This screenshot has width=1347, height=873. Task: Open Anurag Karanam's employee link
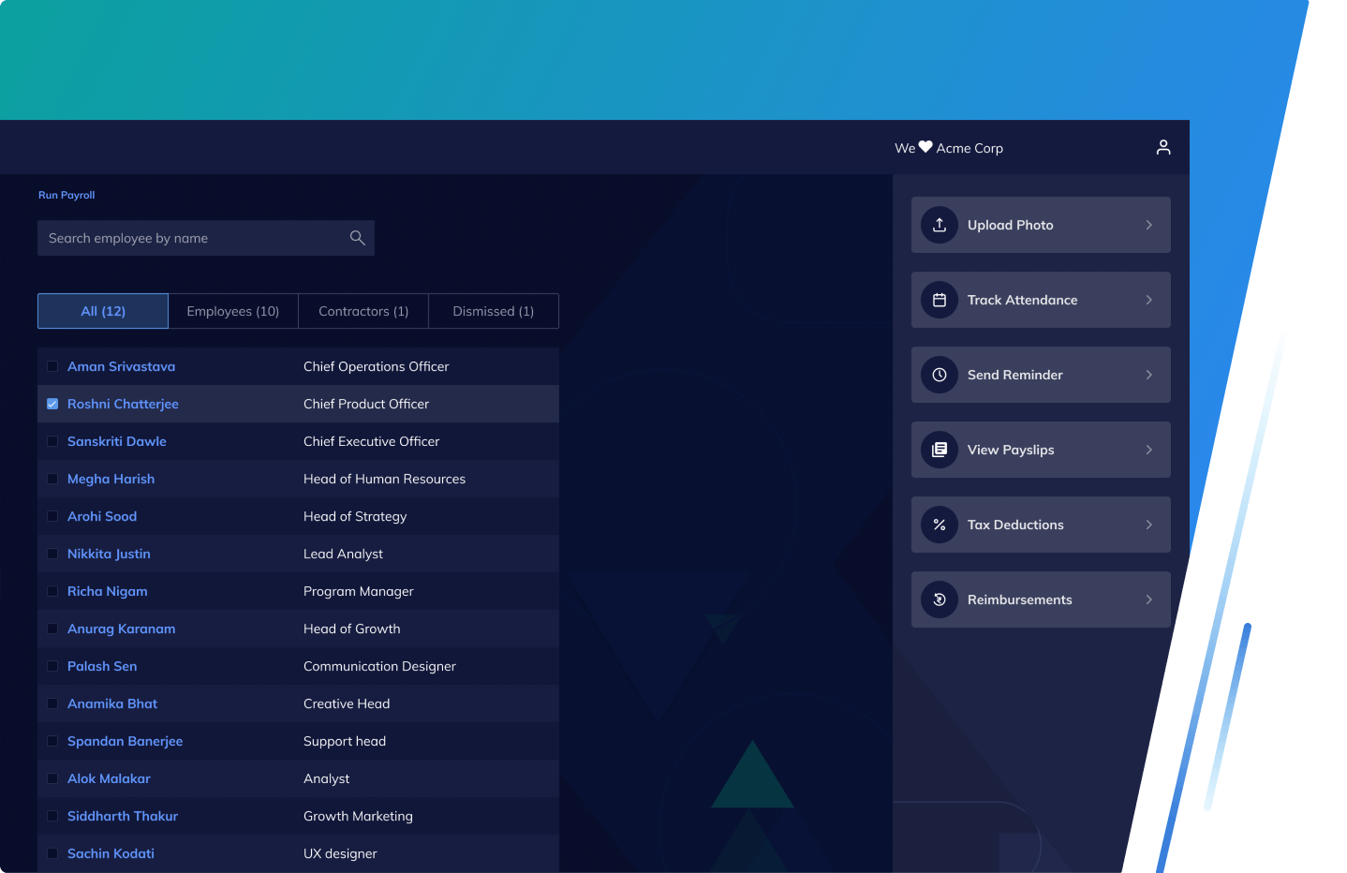coord(122,629)
